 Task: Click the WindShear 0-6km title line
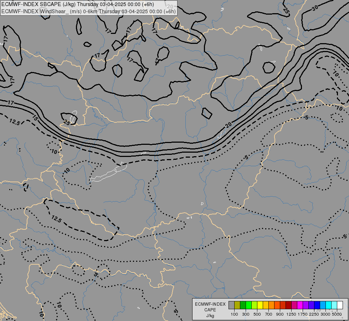pos(88,11)
